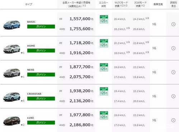Open details arrow for HOME type
This screenshot has height=132, width=179.
[173, 48]
